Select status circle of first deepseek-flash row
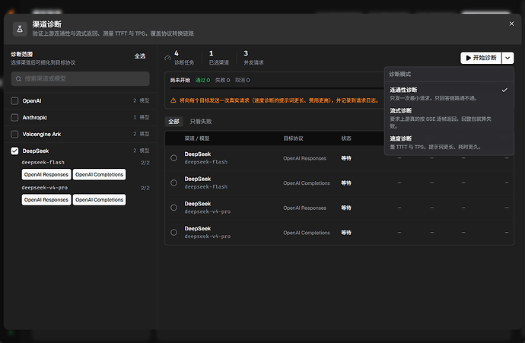Viewport: 525px width, 343px height. [x=173, y=158]
